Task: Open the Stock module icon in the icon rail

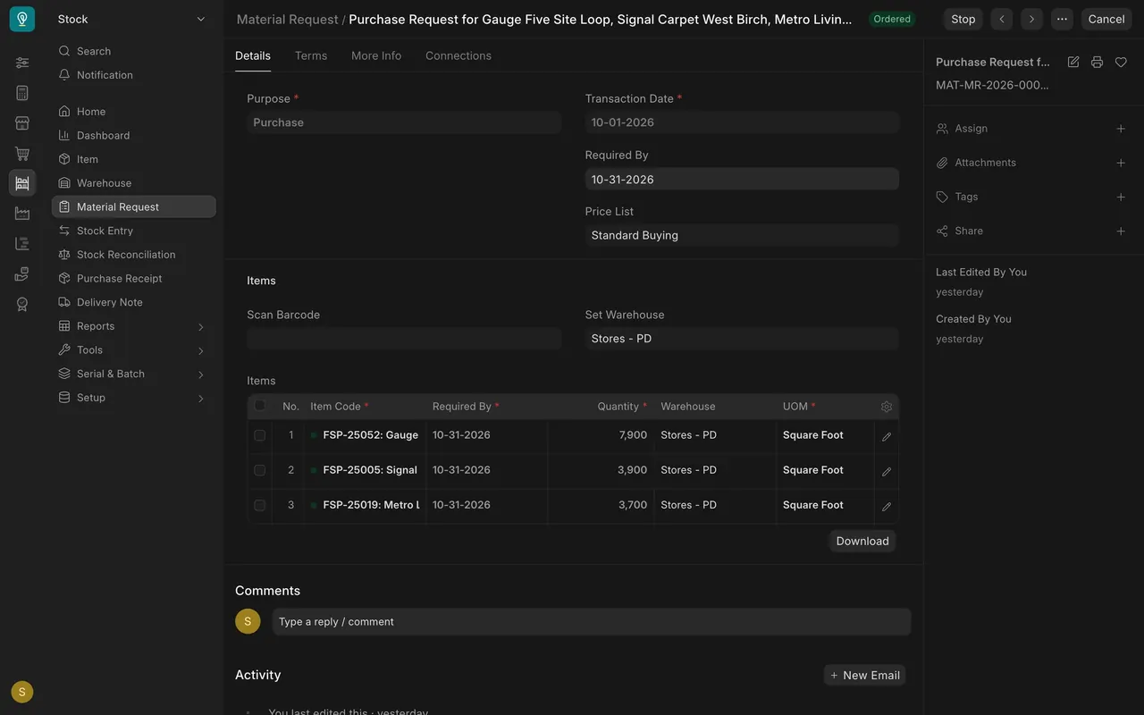Action: [22, 183]
